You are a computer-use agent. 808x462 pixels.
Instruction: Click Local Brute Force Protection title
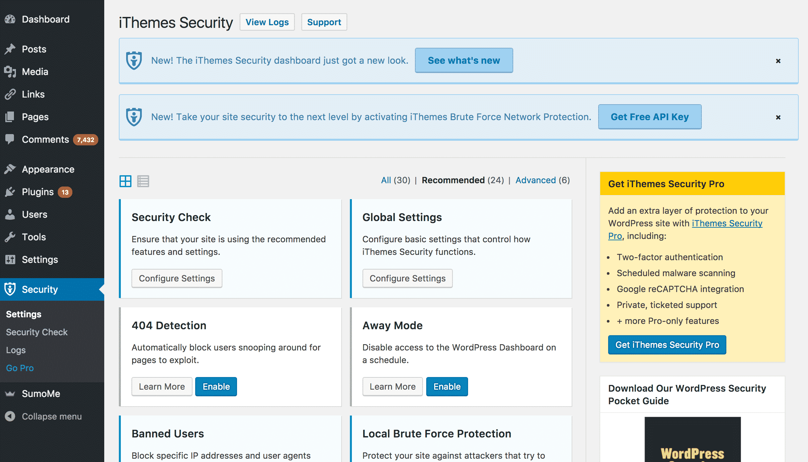click(x=437, y=434)
